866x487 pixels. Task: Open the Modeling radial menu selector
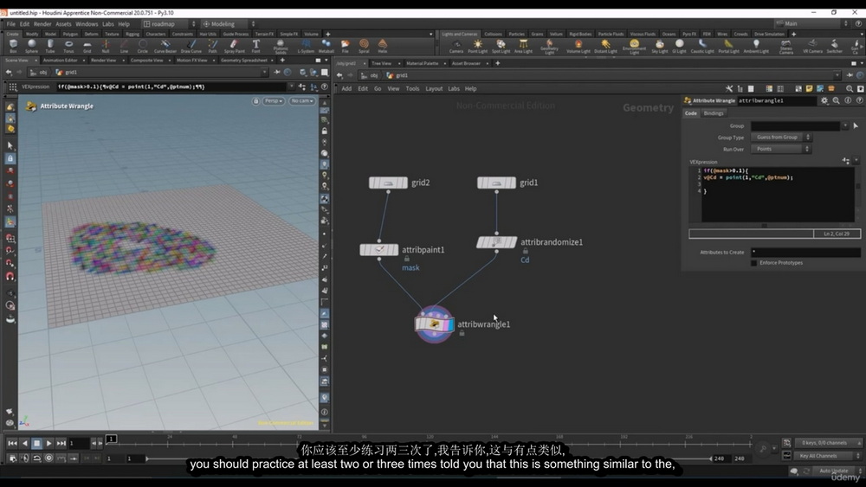pyautogui.click(x=229, y=24)
